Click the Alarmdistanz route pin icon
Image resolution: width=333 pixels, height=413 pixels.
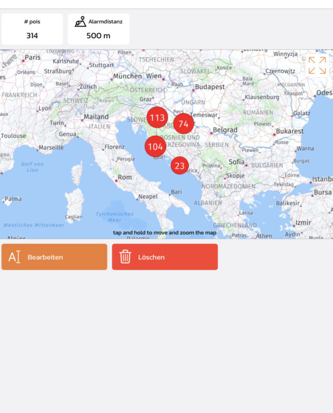point(80,22)
